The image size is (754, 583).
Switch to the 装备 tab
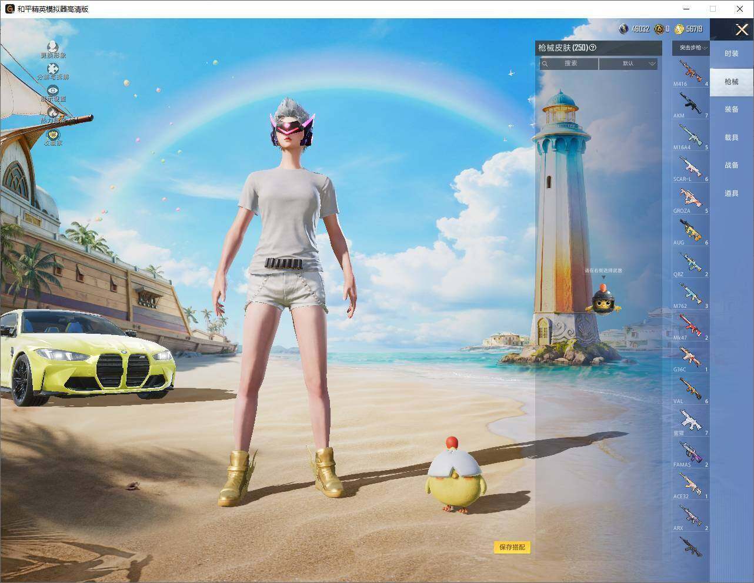732,109
